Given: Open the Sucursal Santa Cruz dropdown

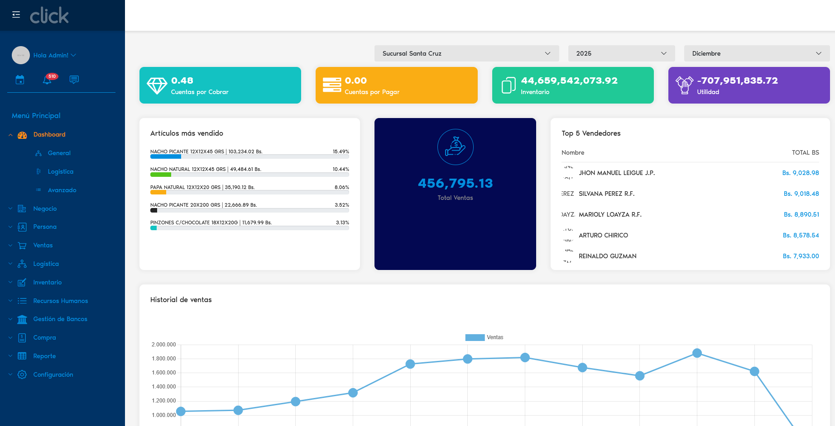Looking at the screenshot, I should (466, 53).
